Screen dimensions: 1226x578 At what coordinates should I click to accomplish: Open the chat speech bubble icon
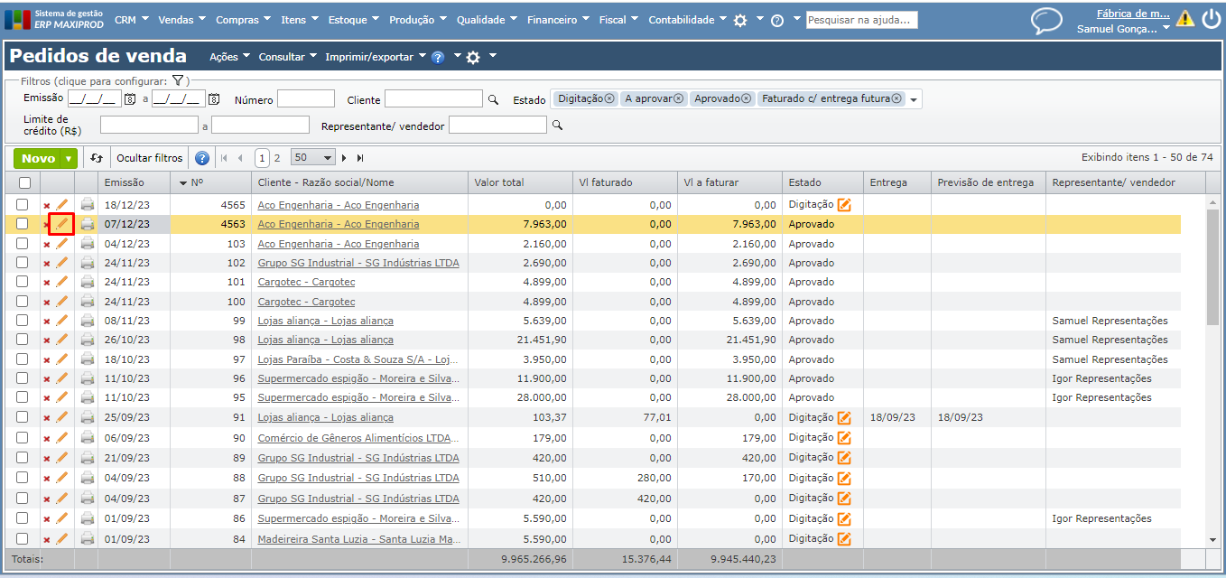[x=1046, y=21]
